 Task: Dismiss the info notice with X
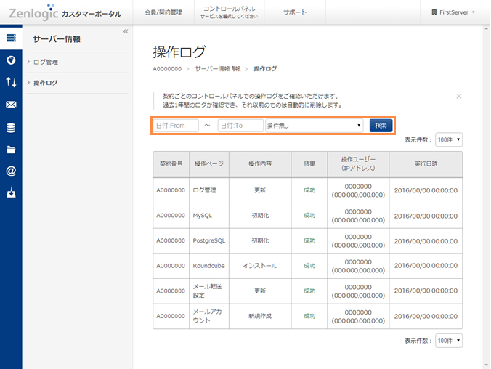coord(458,96)
